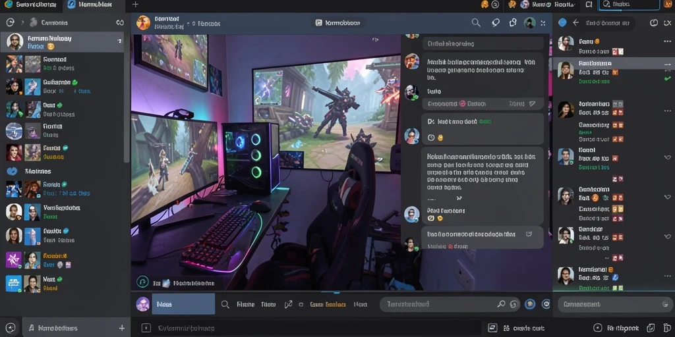675x337 pixels.
Task: Go back with the right panel arrow
Action: pos(575,23)
